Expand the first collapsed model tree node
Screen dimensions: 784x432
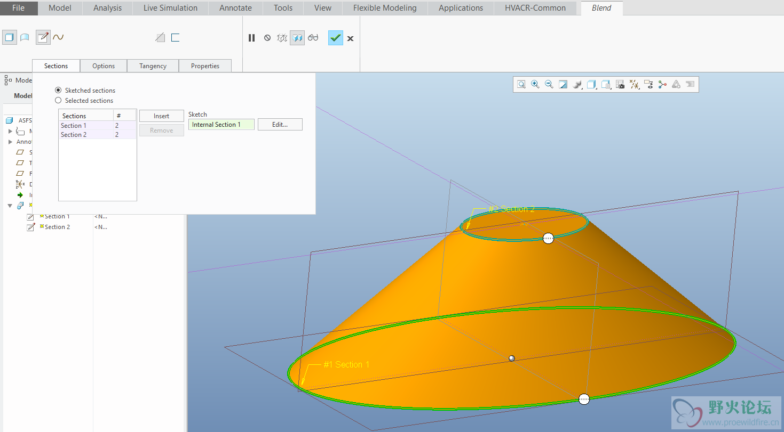(x=11, y=131)
